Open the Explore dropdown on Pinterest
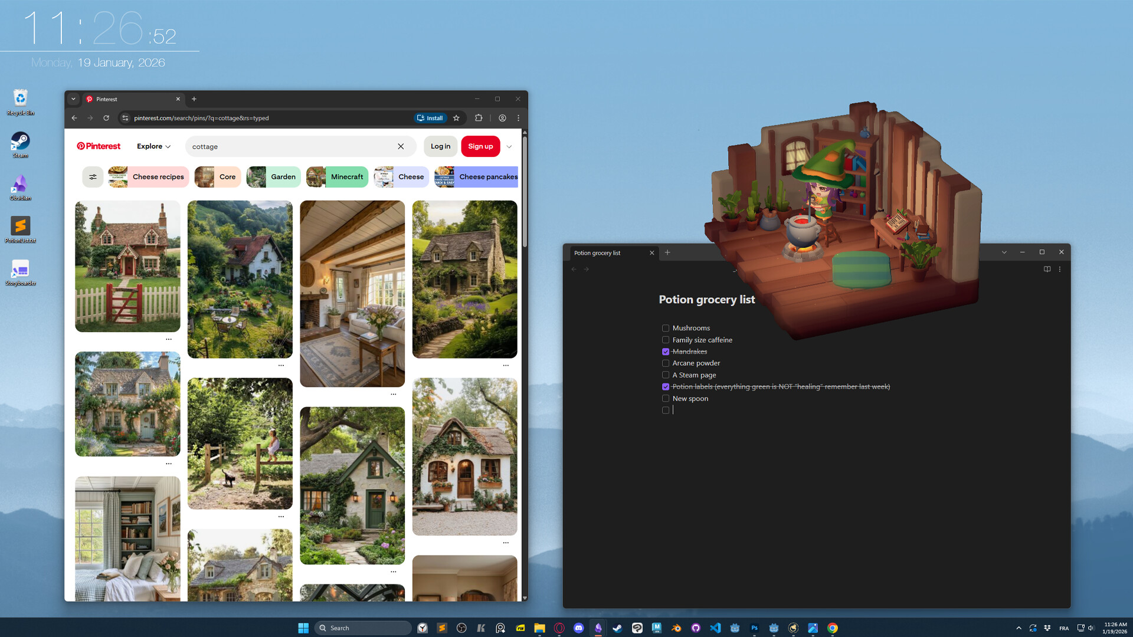The width and height of the screenshot is (1133, 637). pos(153,146)
